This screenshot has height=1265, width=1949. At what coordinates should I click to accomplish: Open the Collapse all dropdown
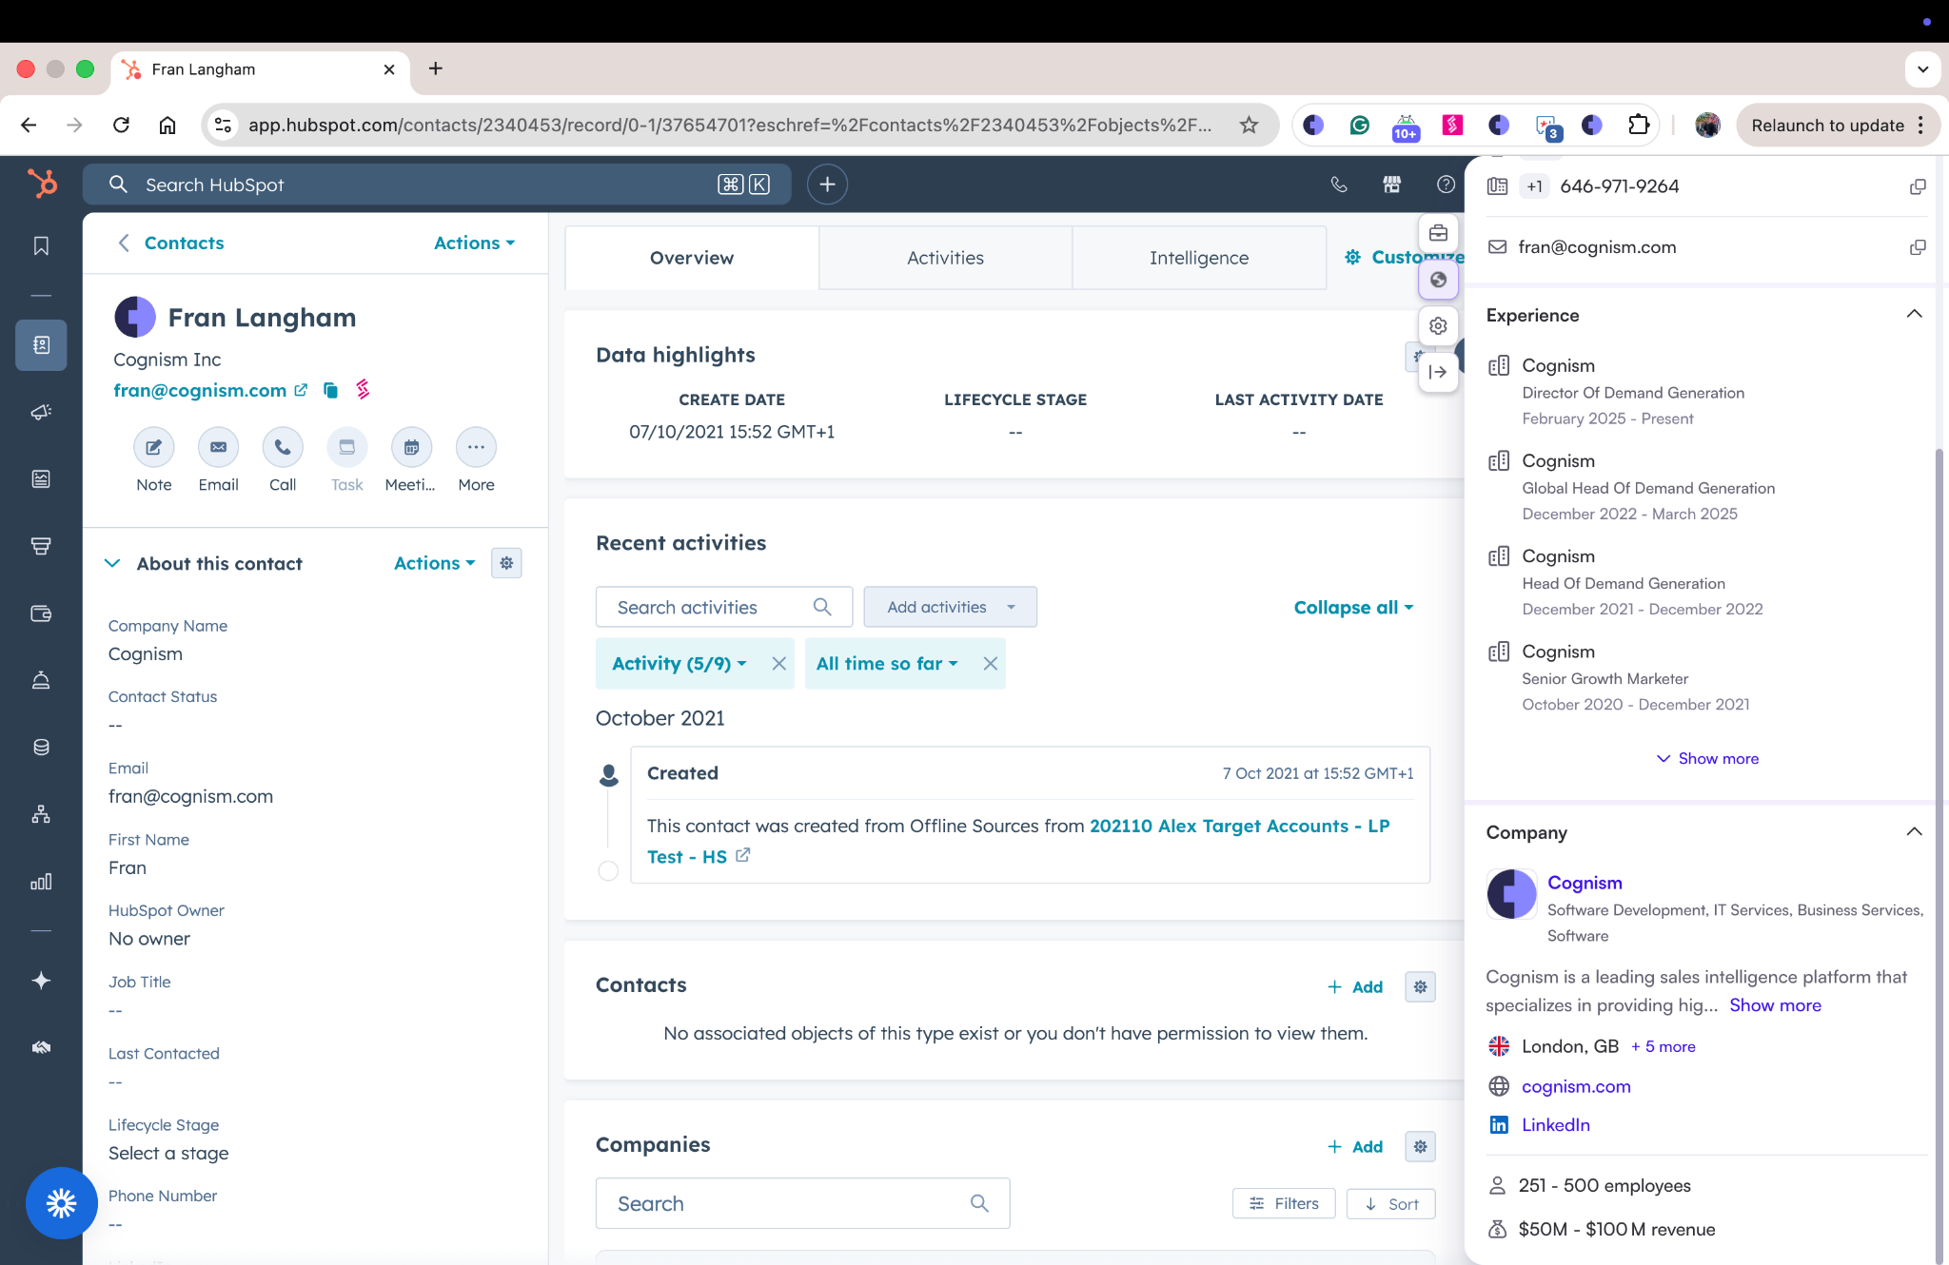(1353, 608)
